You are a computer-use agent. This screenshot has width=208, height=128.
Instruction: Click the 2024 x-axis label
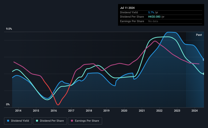pyautogui.click(x=195, y=111)
